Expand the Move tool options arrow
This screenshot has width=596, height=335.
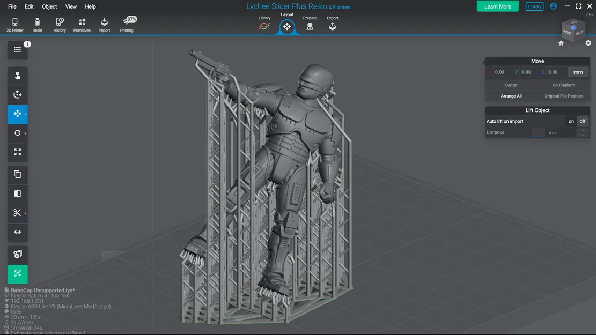[x=25, y=114]
